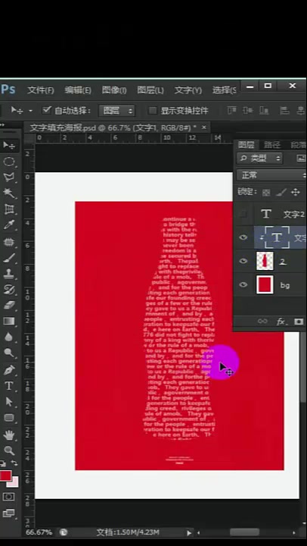Show the hidden 文字2 layer
Image resolution: width=307 pixels, height=546 pixels.
click(x=243, y=214)
